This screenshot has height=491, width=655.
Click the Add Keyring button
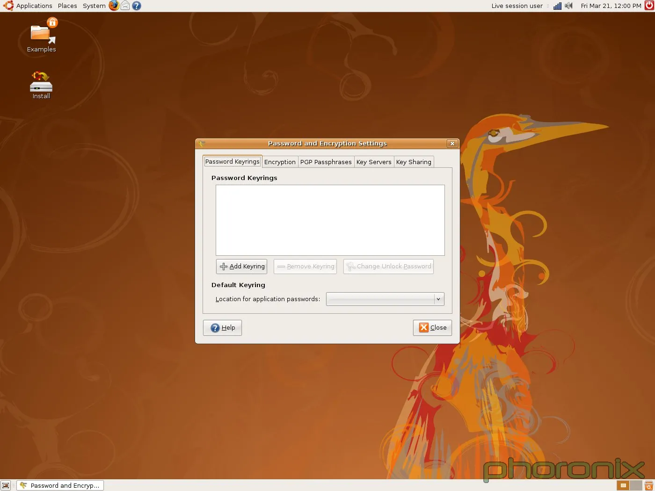pos(241,267)
